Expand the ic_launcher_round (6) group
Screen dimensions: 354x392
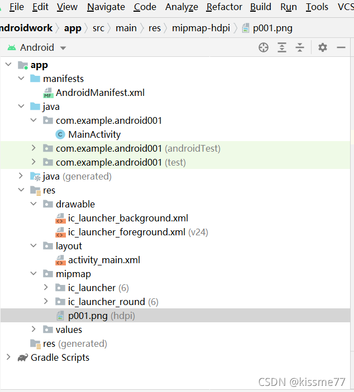tap(46, 301)
